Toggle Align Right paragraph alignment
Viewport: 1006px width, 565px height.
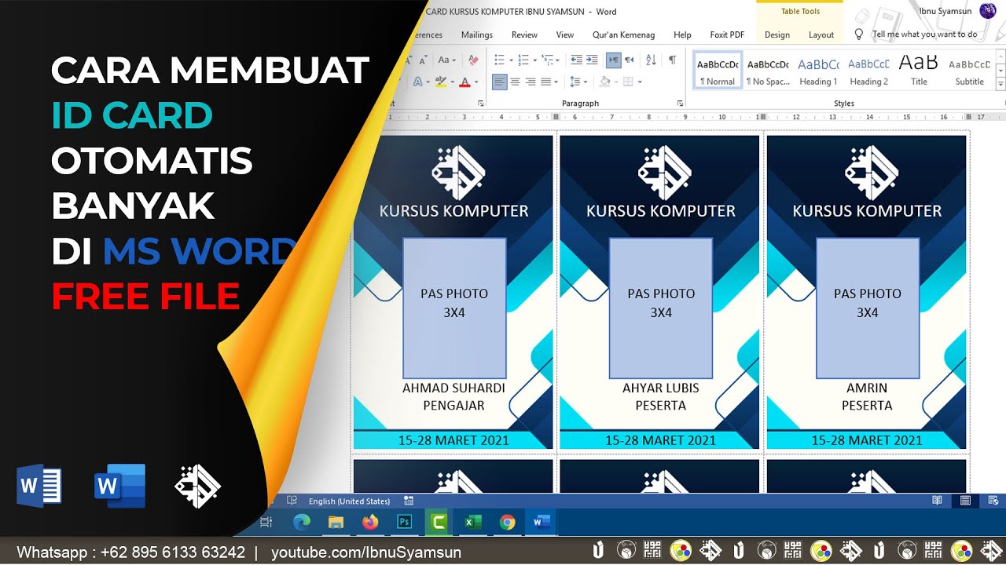click(530, 82)
